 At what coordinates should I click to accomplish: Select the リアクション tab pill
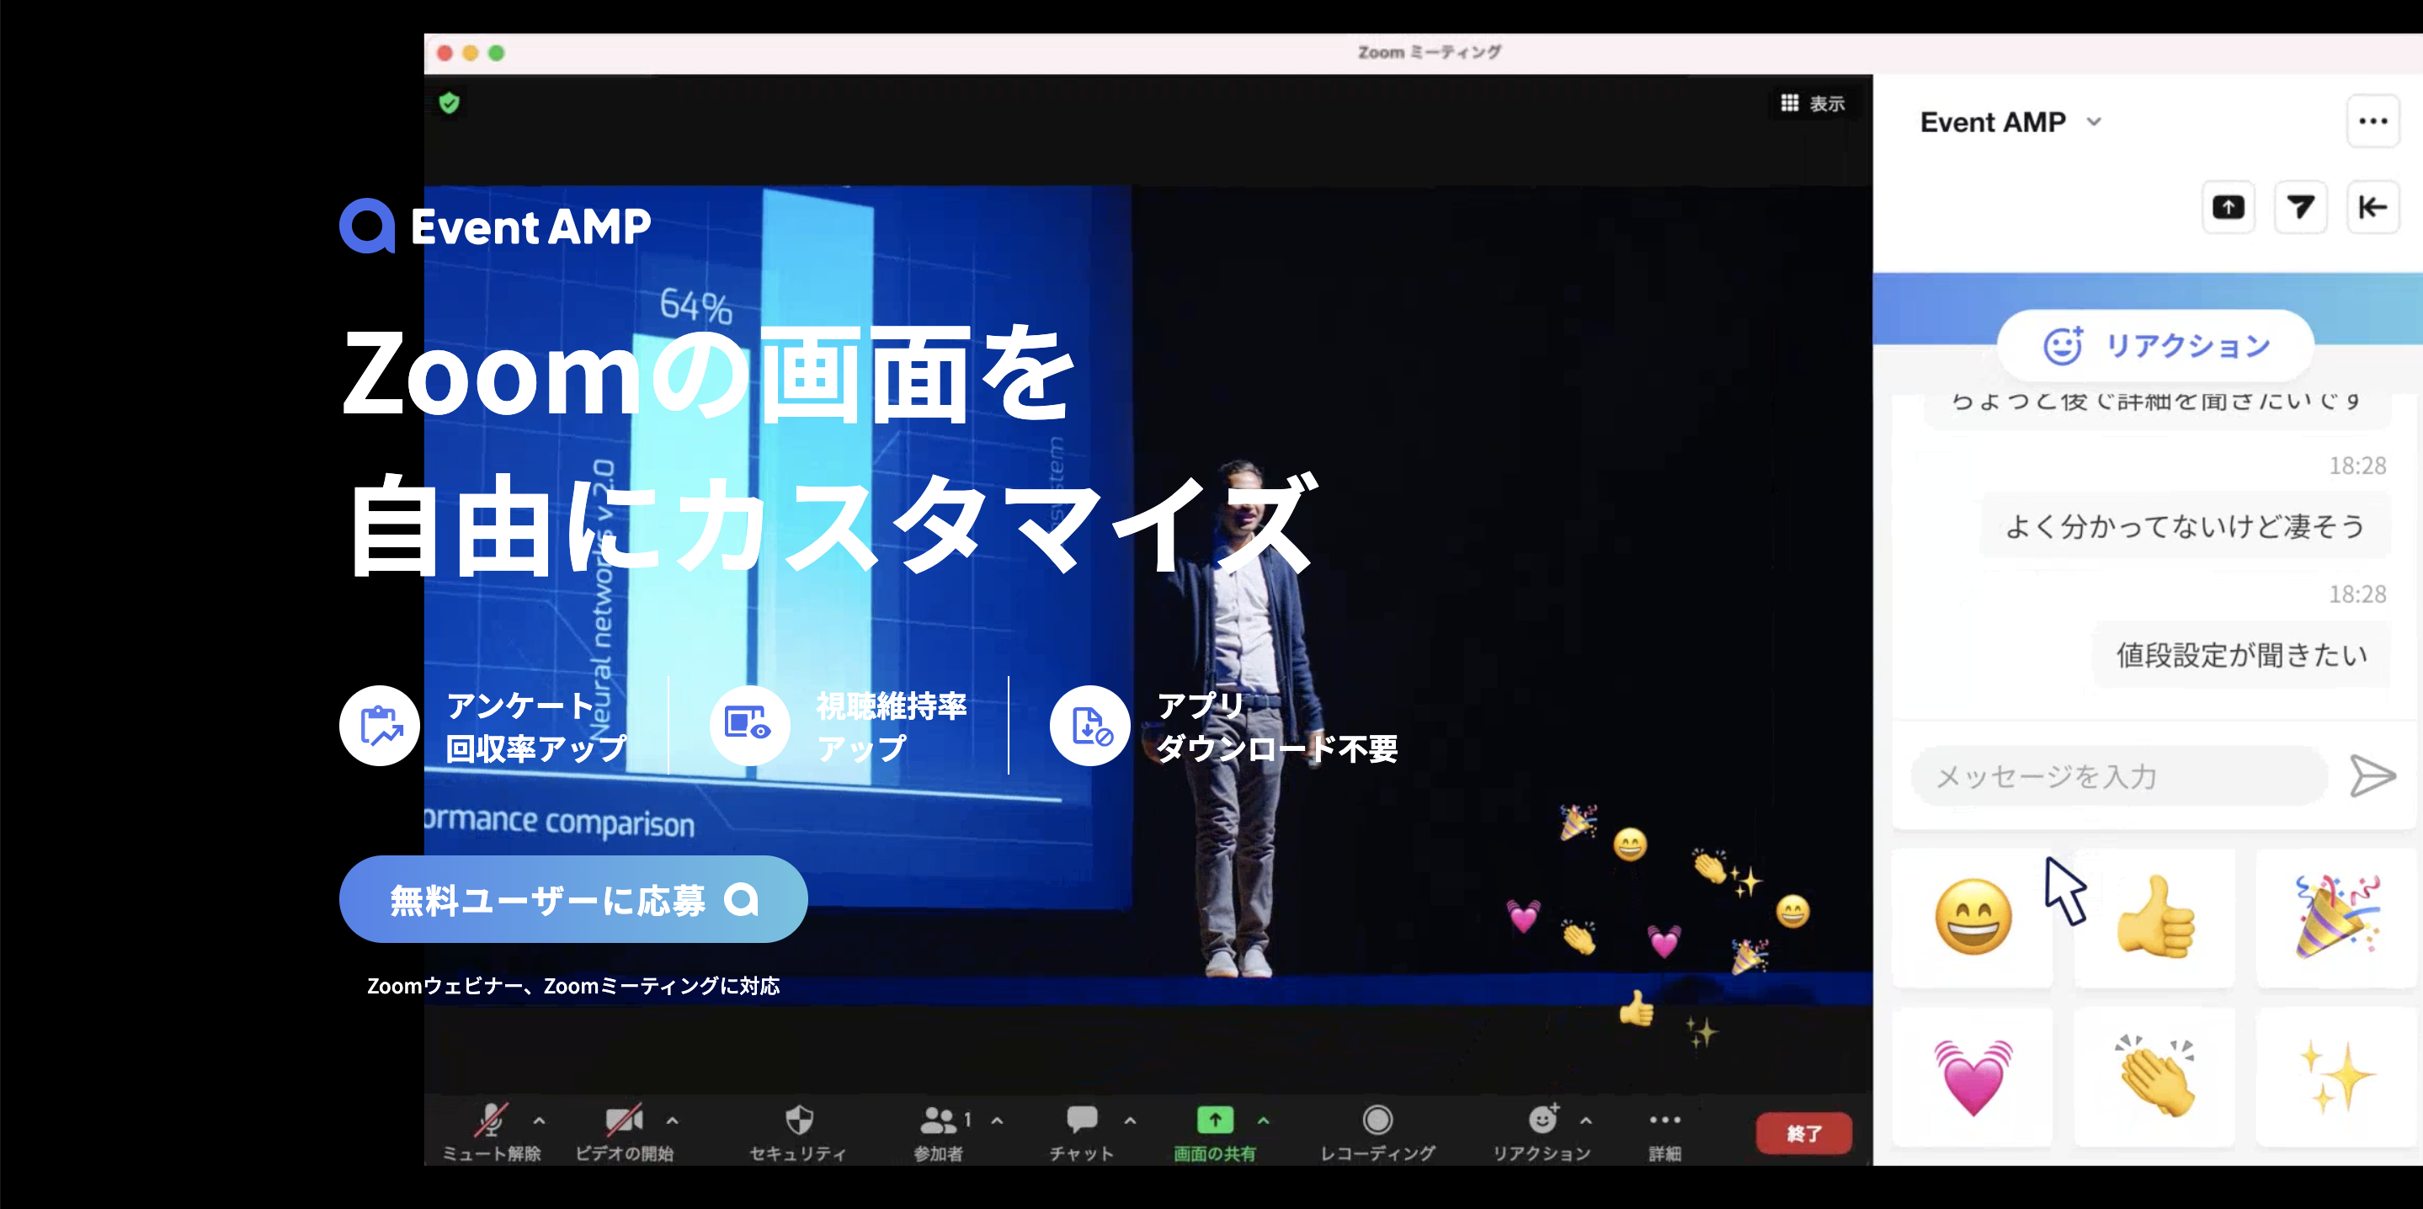[2155, 345]
